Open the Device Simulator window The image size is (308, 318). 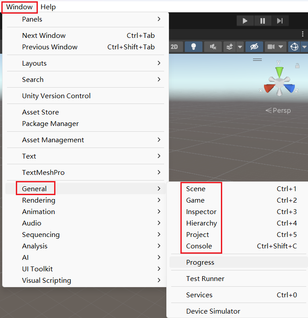[x=238, y=311]
